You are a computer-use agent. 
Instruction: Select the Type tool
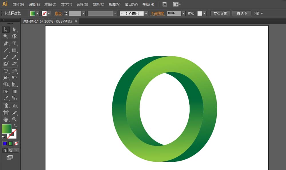click(x=14, y=44)
